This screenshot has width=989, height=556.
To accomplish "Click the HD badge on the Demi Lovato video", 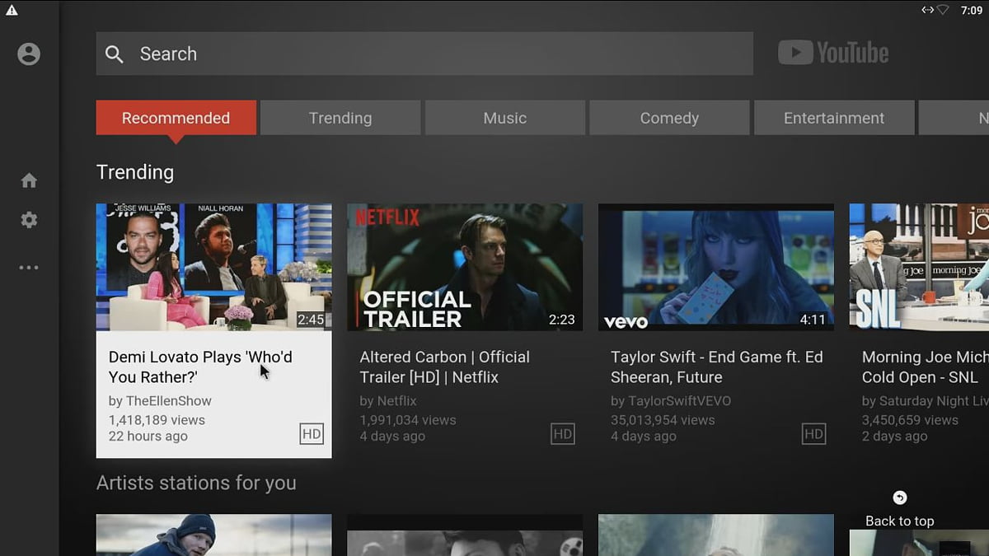I will pos(312,433).
